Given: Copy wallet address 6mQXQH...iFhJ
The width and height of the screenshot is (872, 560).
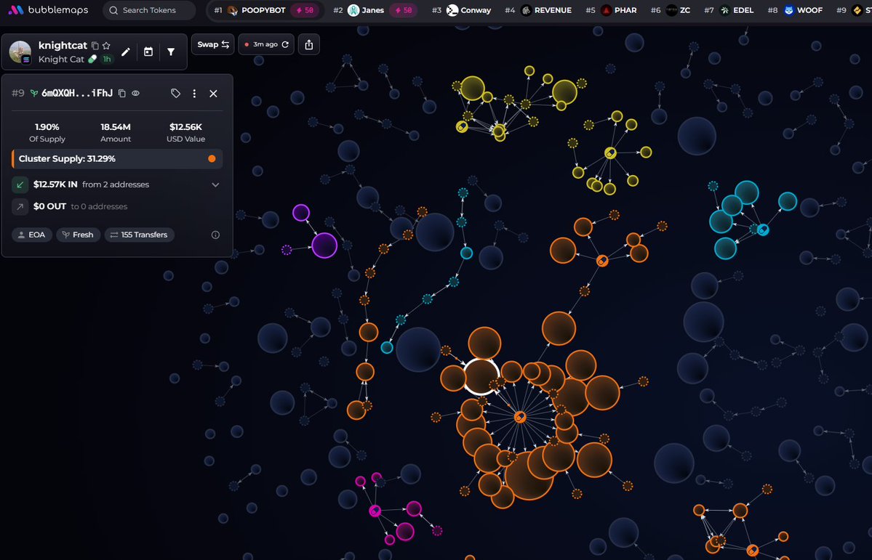Looking at the screenshot, I should 121,93.
